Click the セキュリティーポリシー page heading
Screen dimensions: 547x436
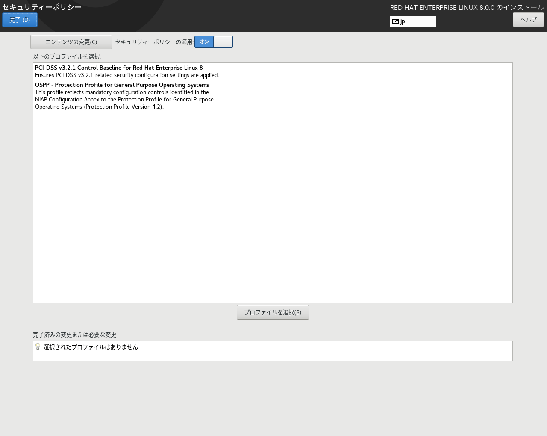coord(42,7)
